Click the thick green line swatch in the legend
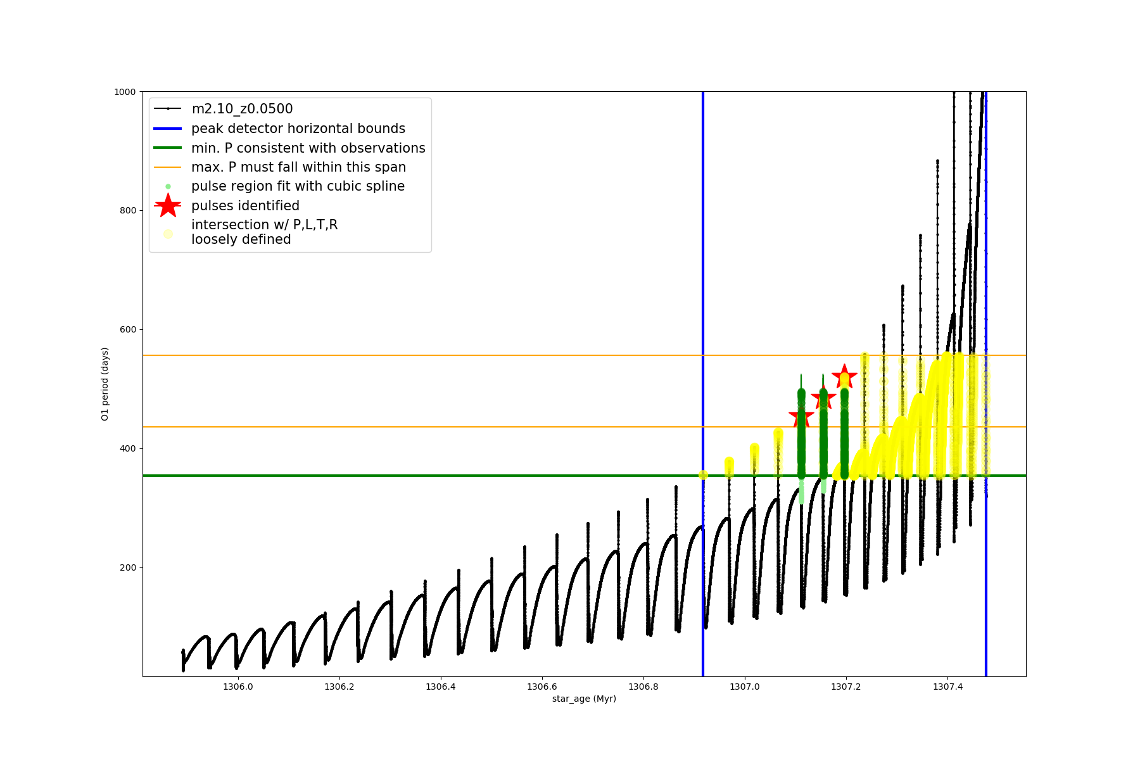 click(168, 148)
